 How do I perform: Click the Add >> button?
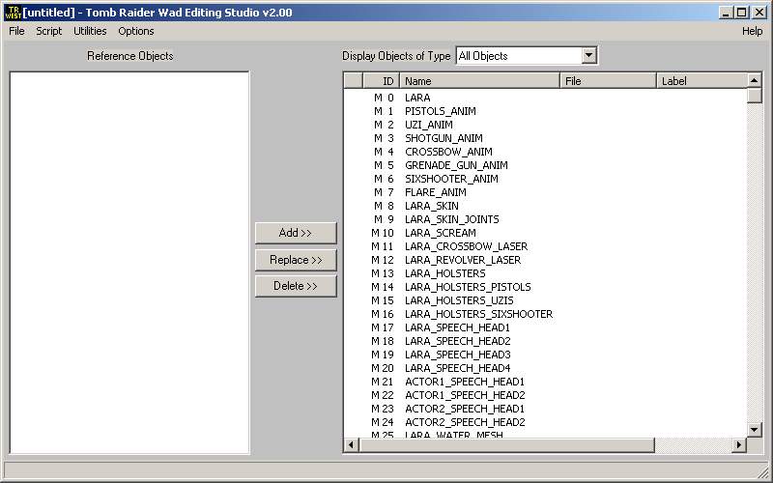tap(296, 233)
